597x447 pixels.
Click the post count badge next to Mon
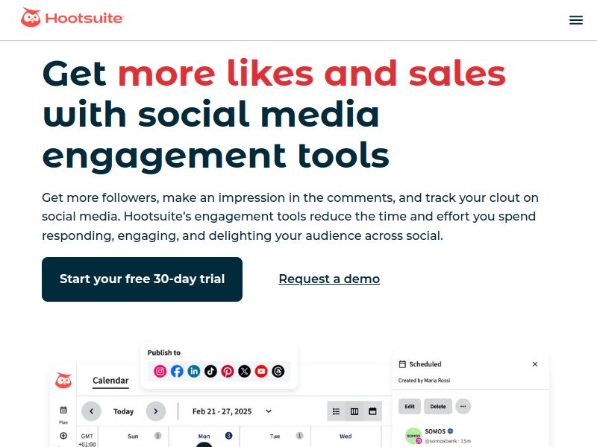[x=228, y=436]
